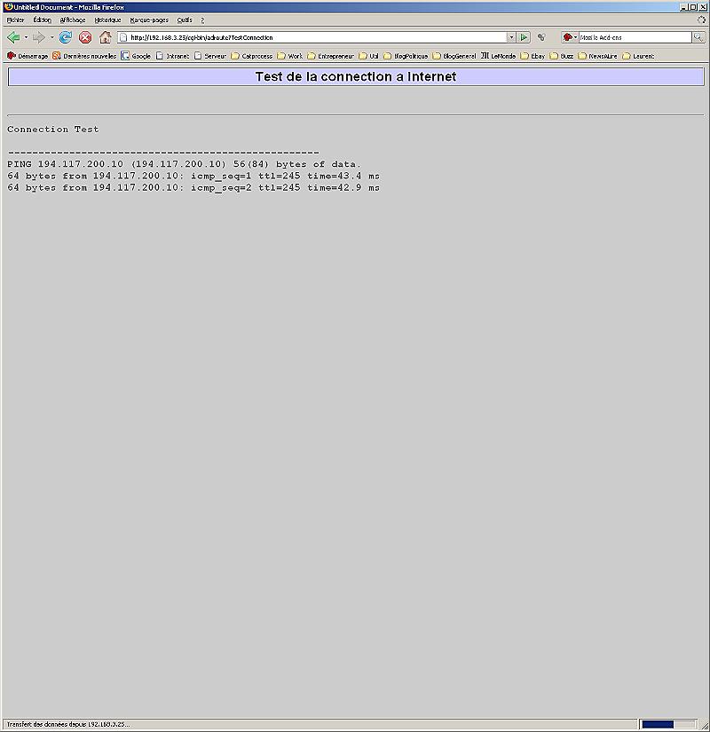This screenshot has width=710, height=732.
Task: Open the Fichier menu
Action: point(16,20)
